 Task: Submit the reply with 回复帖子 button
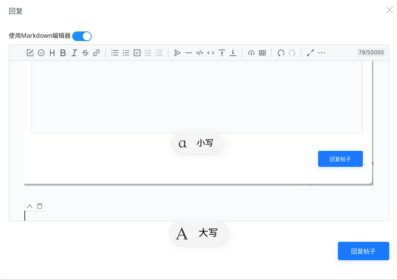(x=363, y=251)
